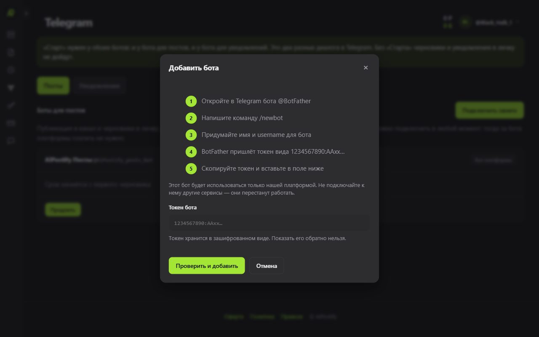Click the "Telegram" page heading behind the dialog
Image resolution: width=539 pixels, height=337 pixels.
pos(69,23)
